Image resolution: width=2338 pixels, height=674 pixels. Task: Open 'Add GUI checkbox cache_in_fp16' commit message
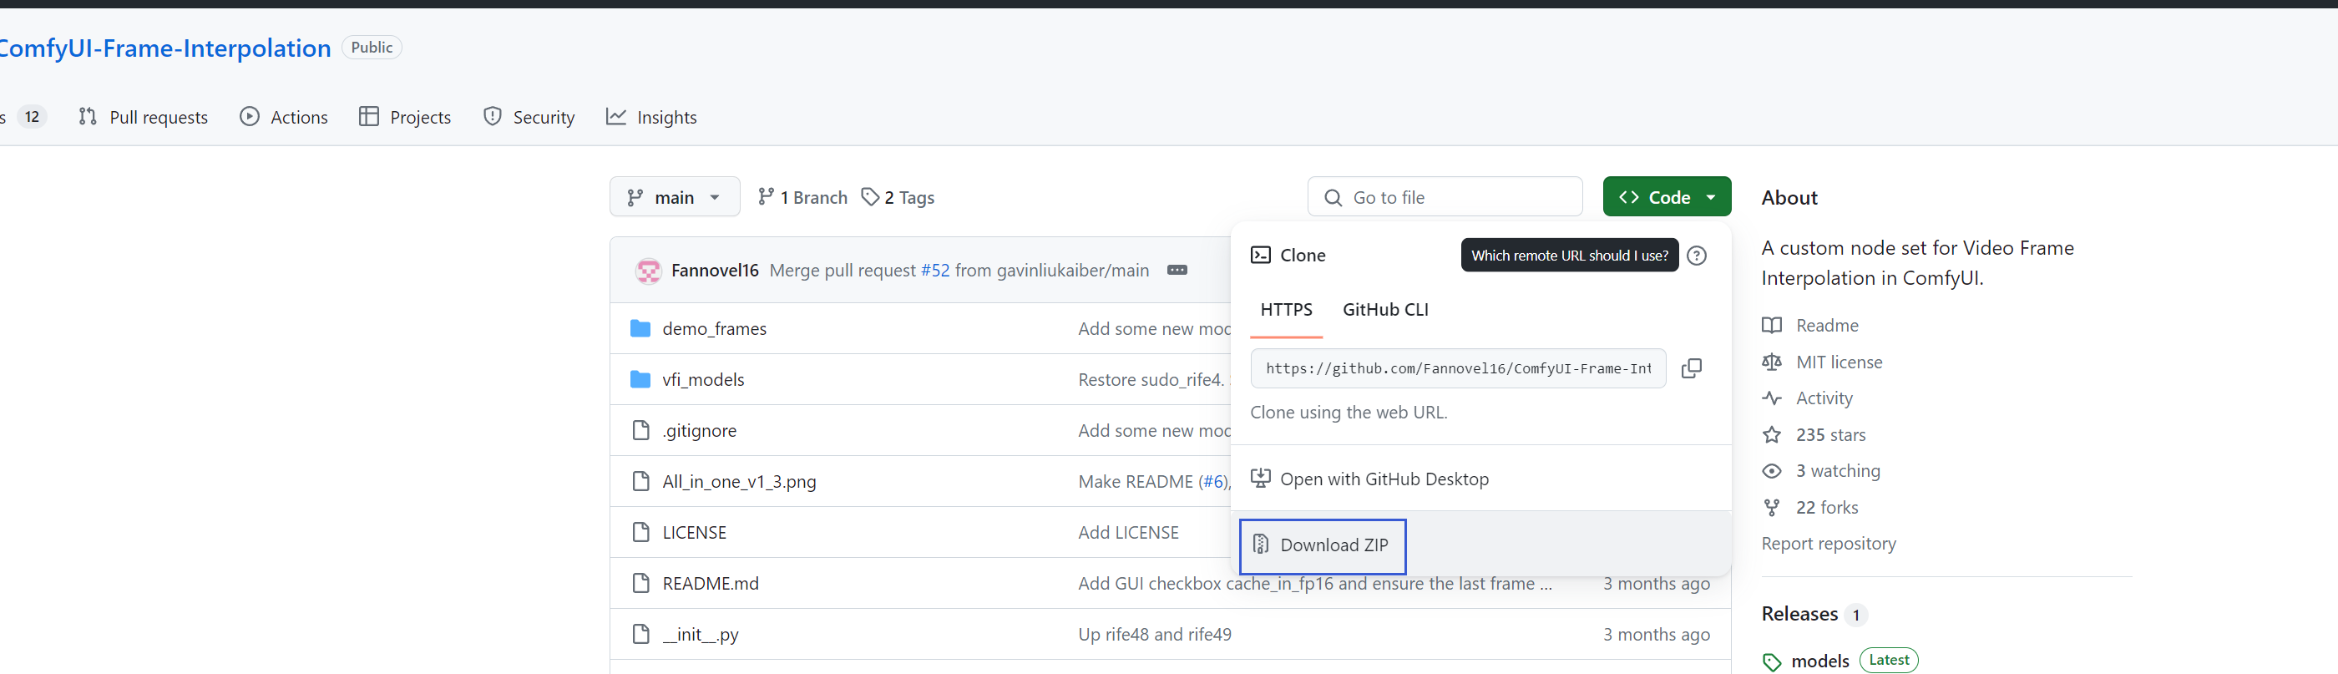1315,583
